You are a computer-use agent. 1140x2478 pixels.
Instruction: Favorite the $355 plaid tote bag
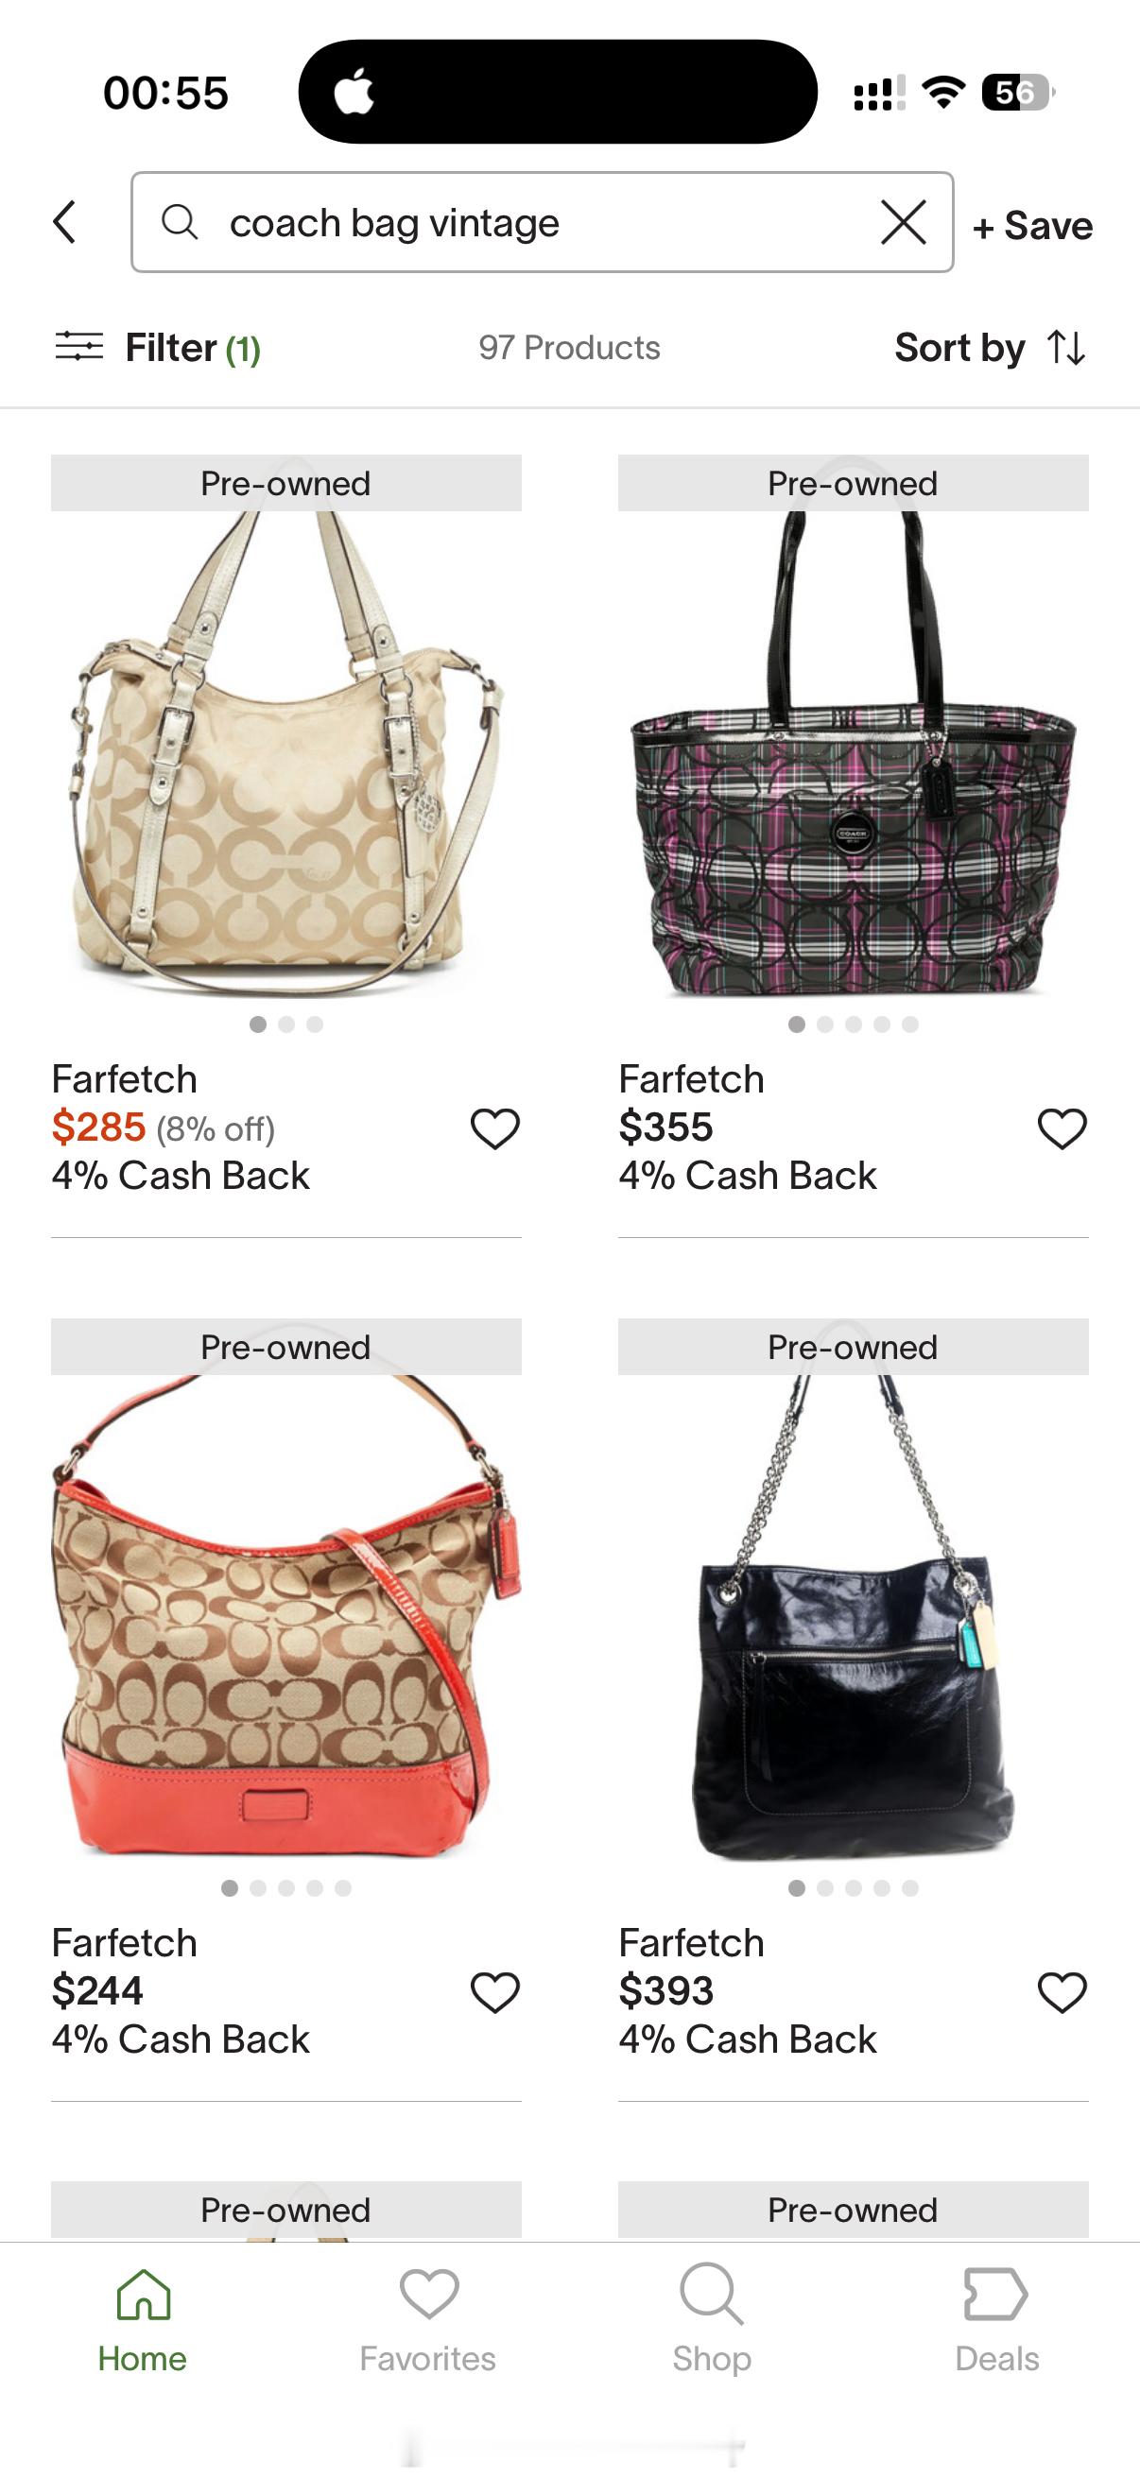pyautogui.click(x=1062, y=1128)
